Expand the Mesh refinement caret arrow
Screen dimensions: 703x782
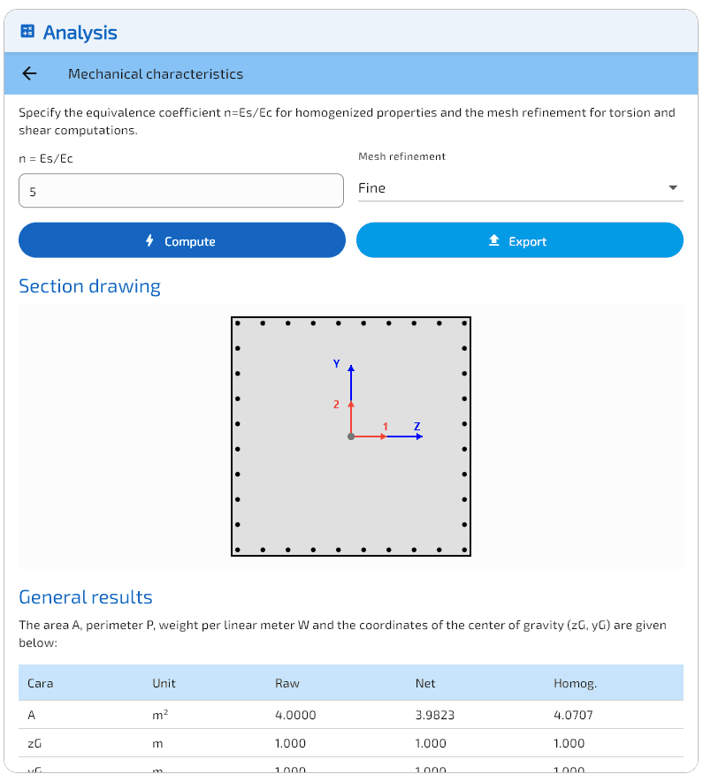coord(673,188)
